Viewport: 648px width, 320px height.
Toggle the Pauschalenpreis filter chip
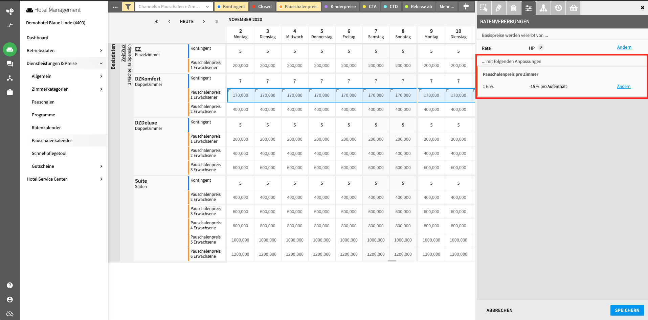(298, 6)
